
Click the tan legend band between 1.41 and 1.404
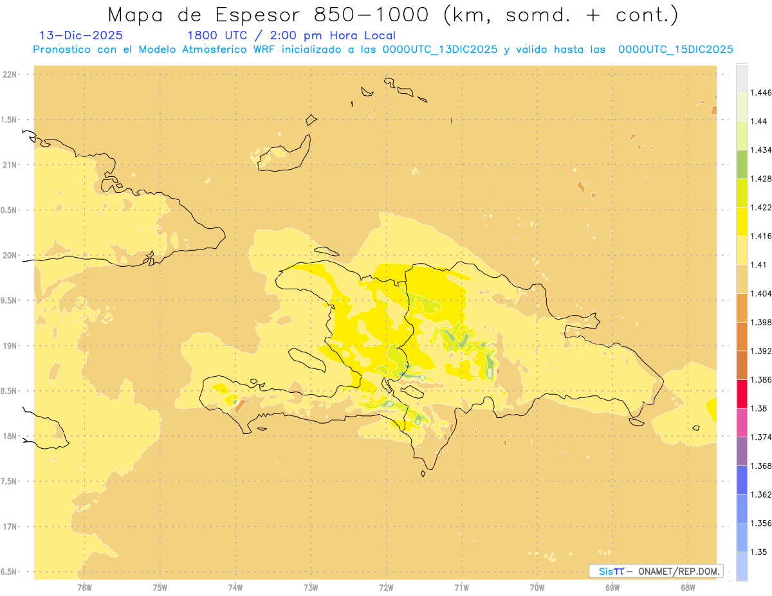[x=742, y=279]
